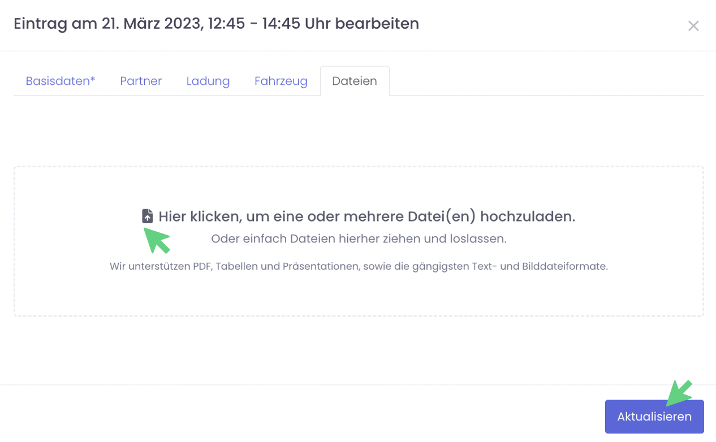Image resolution: width=716 pixels, height=442 pixels.
Task: Switch to the Partner tab
Action: point(141,81)
